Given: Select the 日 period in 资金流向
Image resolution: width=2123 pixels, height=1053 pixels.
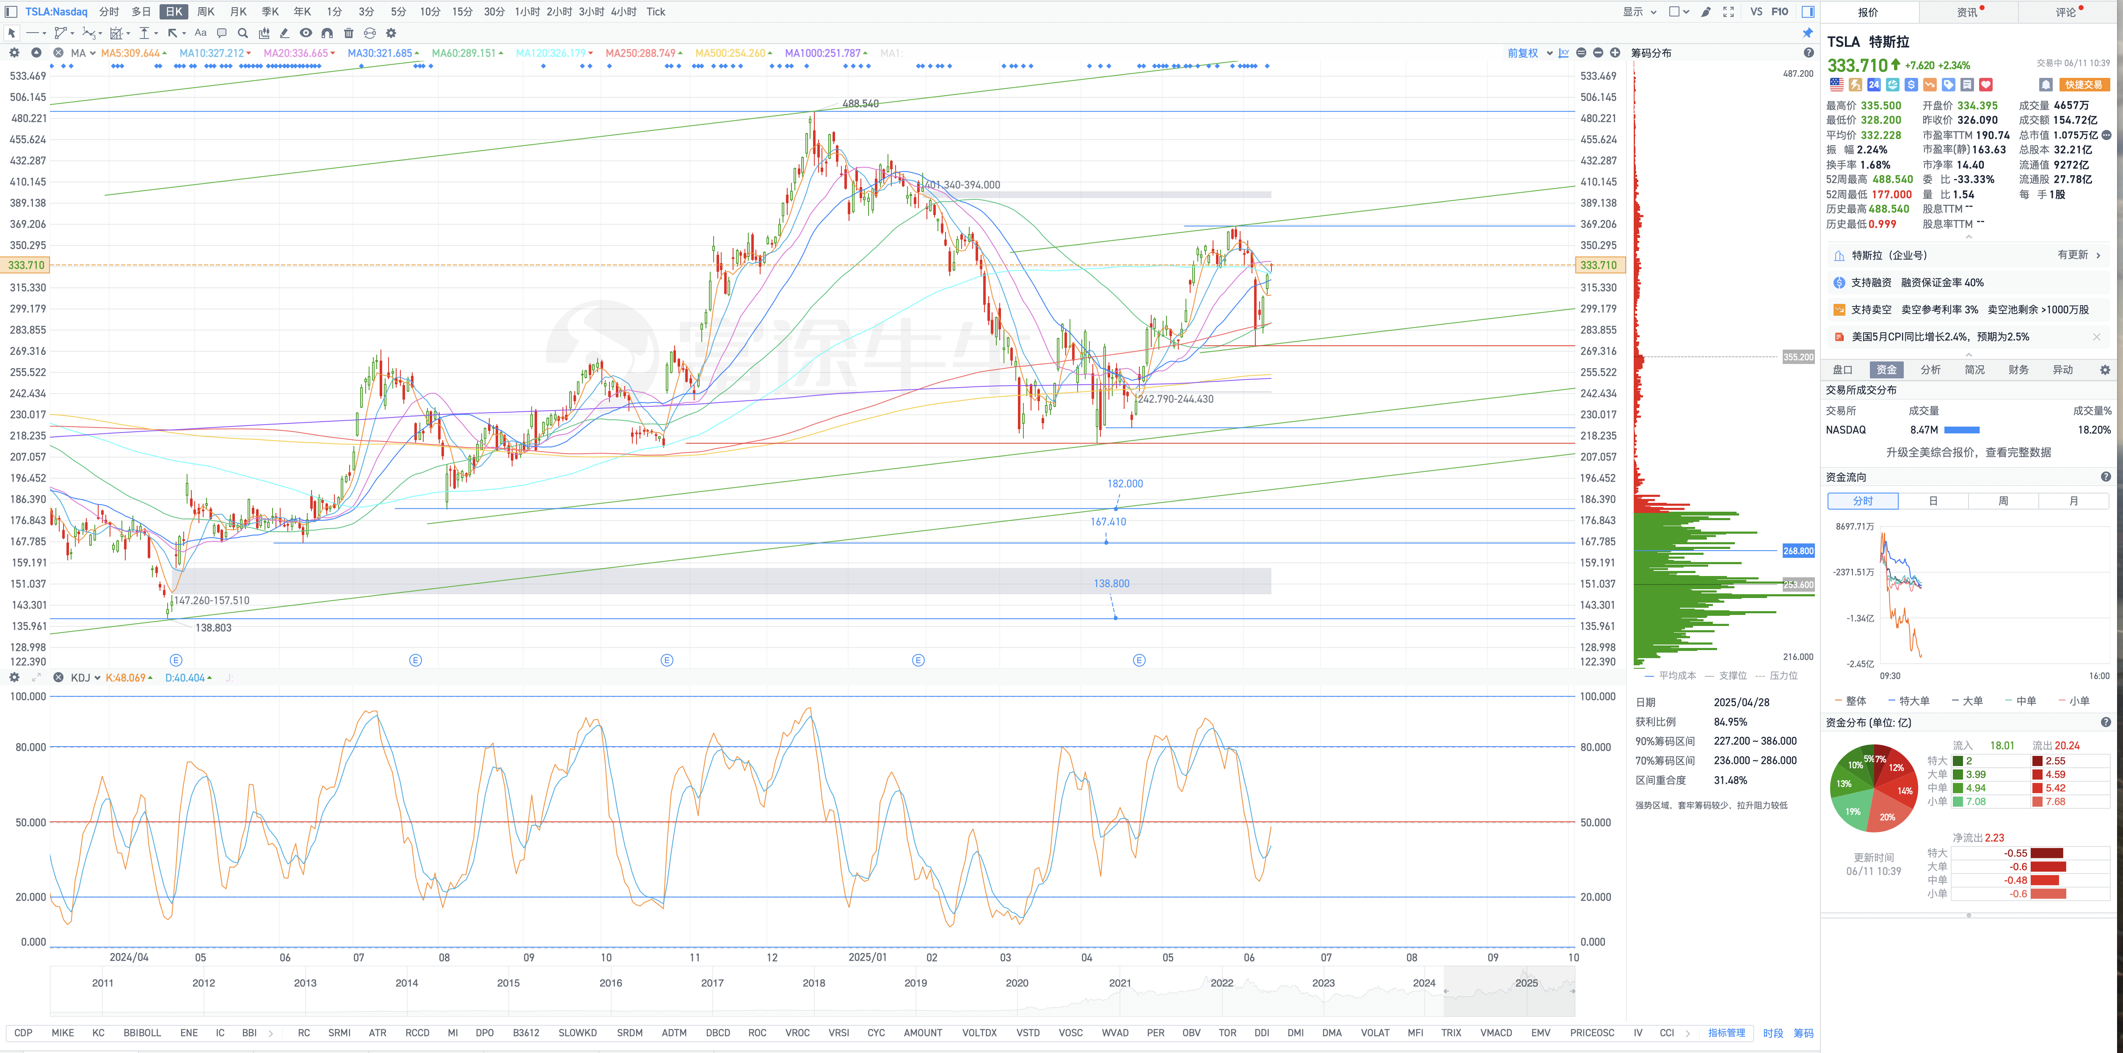Looking at the screenshot, I should click(1933, 501).
